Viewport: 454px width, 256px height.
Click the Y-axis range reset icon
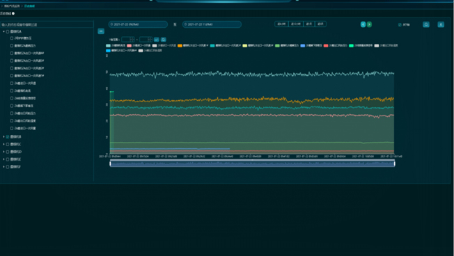coord(164,40)
